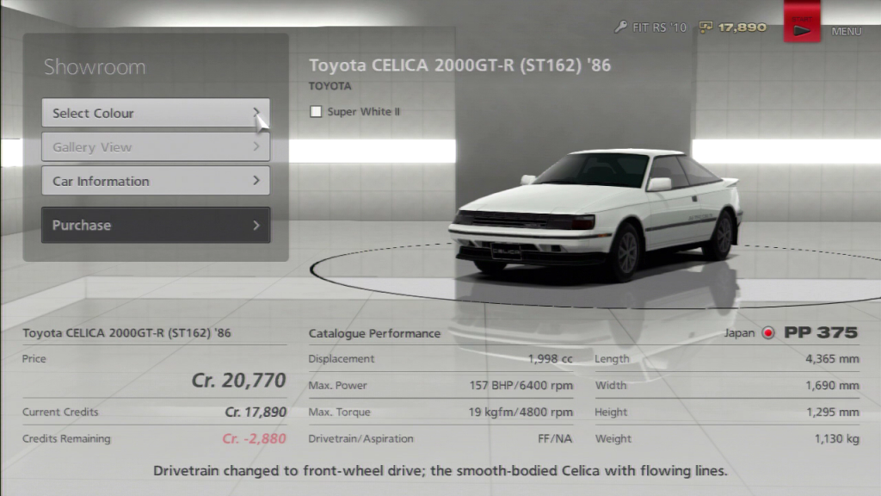Click the chevron on Gallery View

pos(256,146)
